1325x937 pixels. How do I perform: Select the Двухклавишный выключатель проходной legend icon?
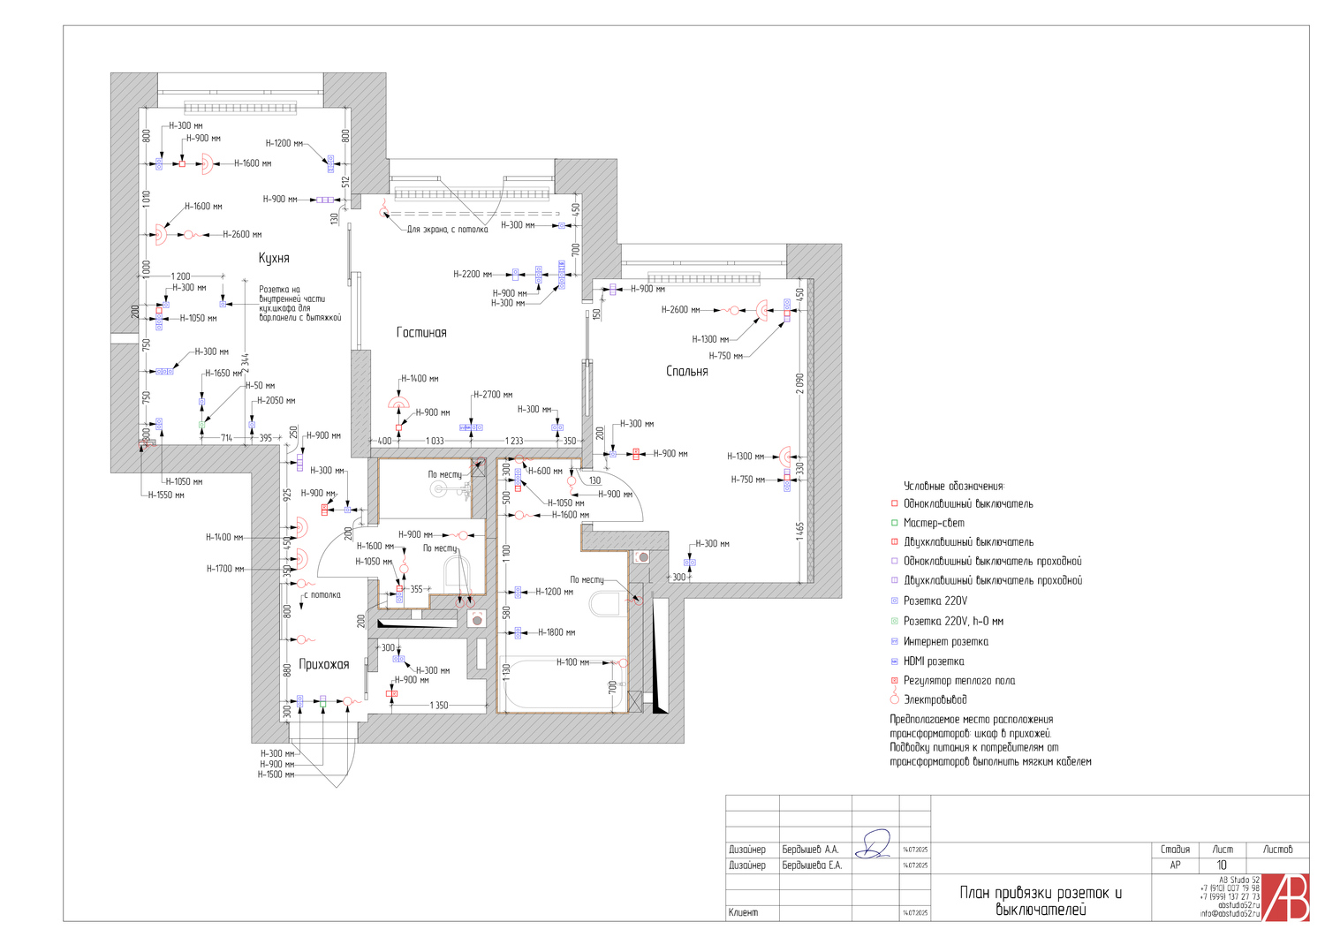894,580
